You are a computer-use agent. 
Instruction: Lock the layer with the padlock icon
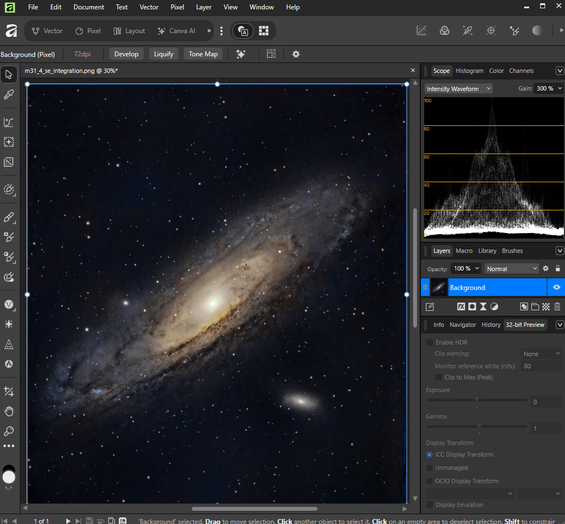click(557, 268)
